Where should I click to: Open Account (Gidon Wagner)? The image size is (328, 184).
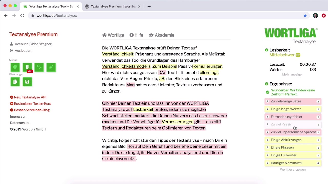pyautogui.click(x=31, y=44)
